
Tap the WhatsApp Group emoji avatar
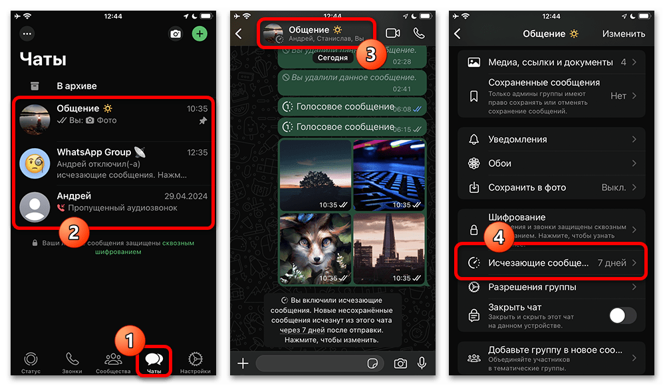(35, 163)
